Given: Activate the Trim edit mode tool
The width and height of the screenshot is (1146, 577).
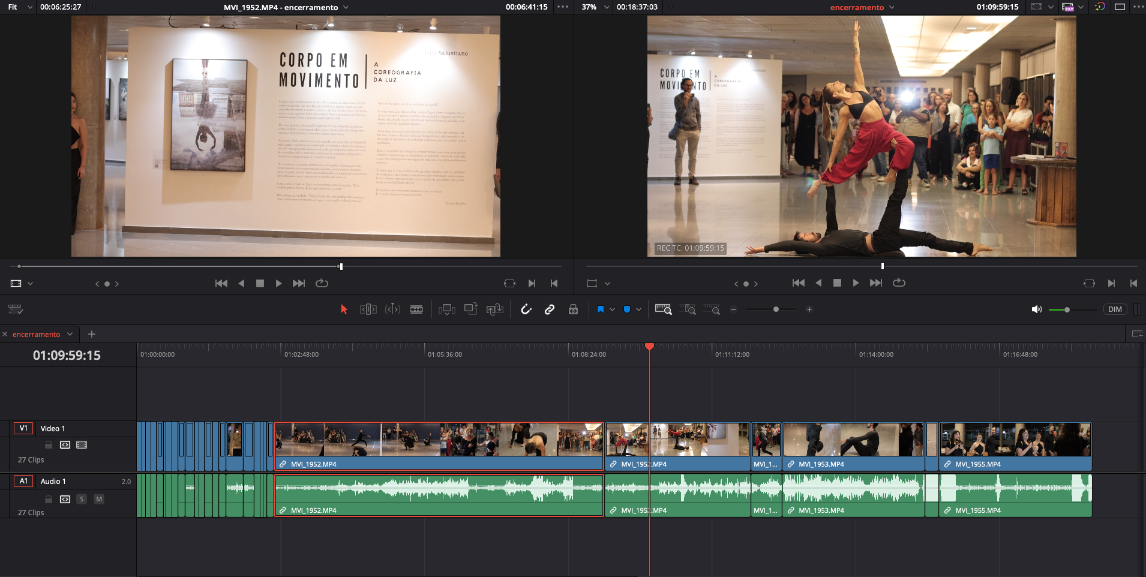Looking at the screenshot, I should coord(368,309).
